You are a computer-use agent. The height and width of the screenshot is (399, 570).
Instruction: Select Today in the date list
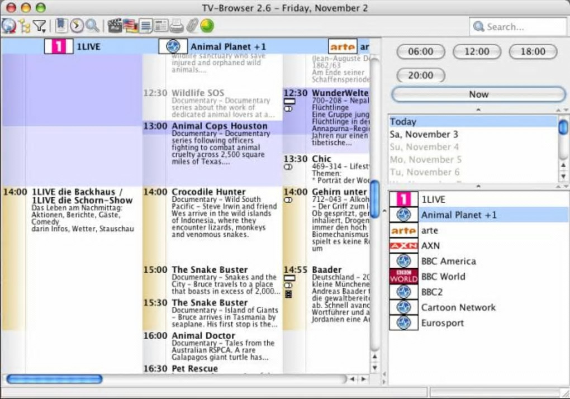(473, 121)
